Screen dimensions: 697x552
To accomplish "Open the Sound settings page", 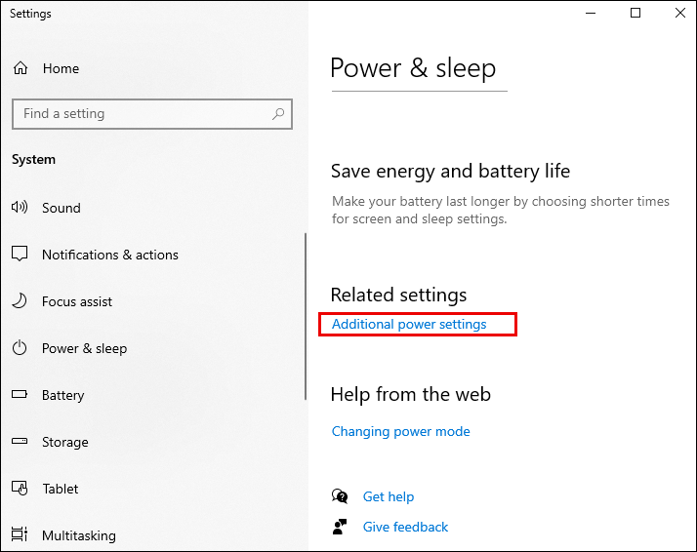I will pos(61,208).
